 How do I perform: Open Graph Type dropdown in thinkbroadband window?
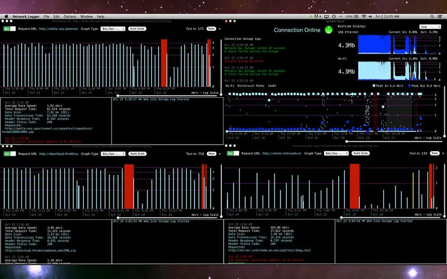point(113,154)
